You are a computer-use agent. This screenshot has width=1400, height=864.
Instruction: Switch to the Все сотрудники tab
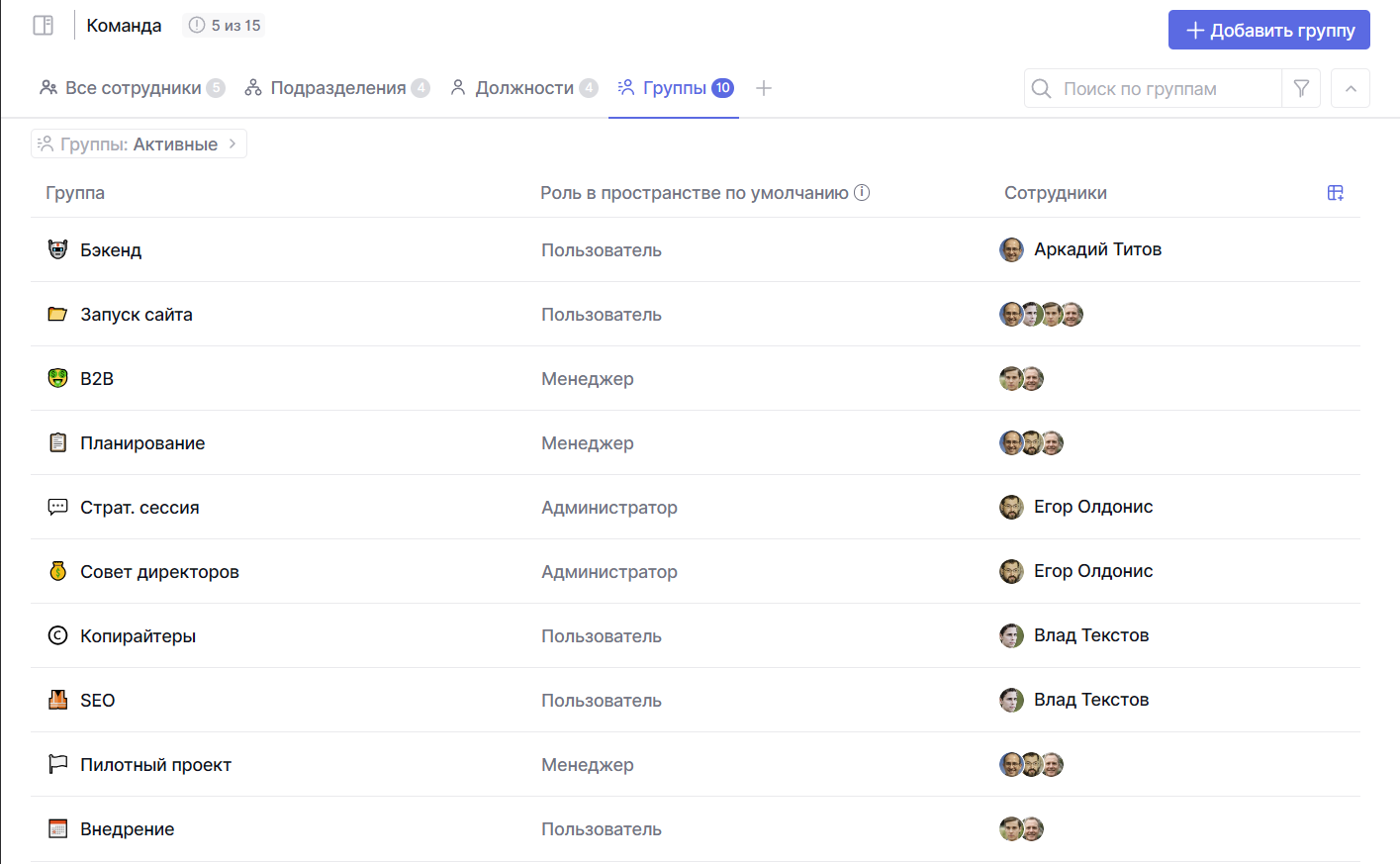tap(132, 88)
